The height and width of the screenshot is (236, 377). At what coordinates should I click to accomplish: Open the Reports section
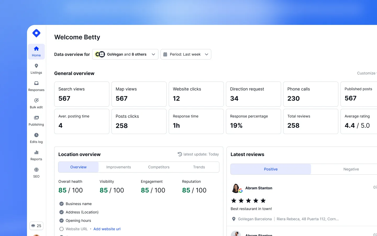(36, 155)
